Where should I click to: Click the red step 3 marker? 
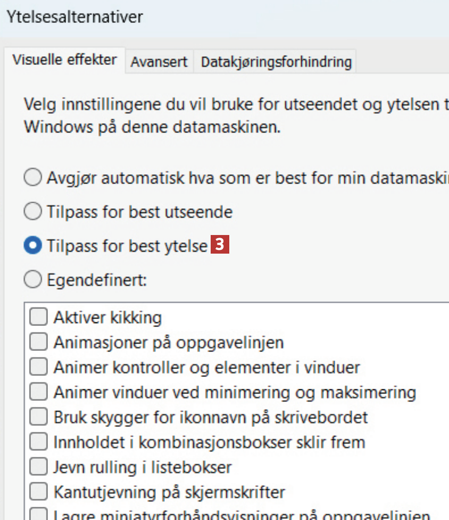(x=220, y=245)
